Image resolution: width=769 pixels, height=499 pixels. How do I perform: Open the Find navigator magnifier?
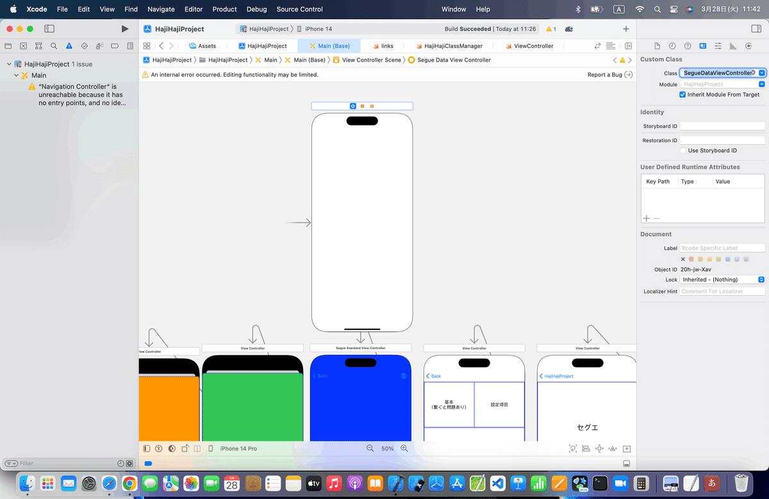(x=54, y=46)
